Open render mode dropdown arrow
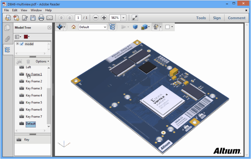Viewport: 251px width, 159px height. [x=149, y=27]
